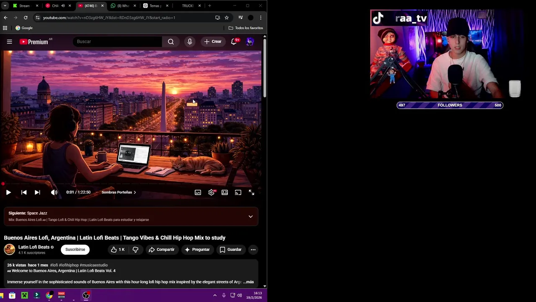Viewport: 536px width, 302px height.
Task: Open Chrome three-dot menu
Action: (260, 18)
